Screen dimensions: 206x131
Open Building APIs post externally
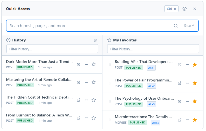pos(180,65)
